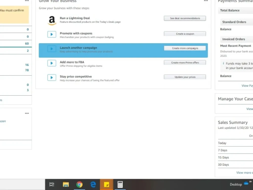Click the Today row in Sales Summary
Viewport: 253px width, 190px height.
click(x=235, y=143)
